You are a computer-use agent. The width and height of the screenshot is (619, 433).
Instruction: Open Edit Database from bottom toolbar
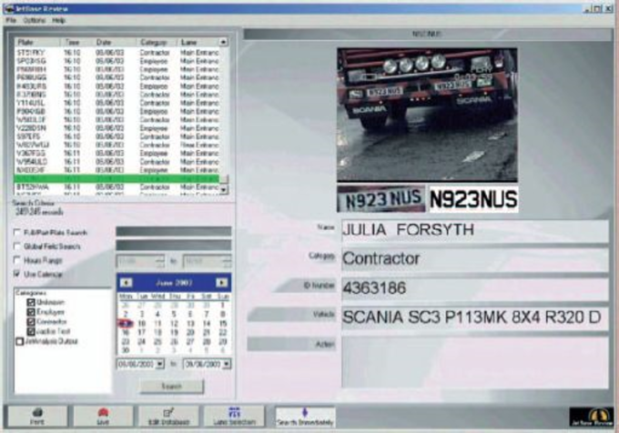click(x=168, y=417)
